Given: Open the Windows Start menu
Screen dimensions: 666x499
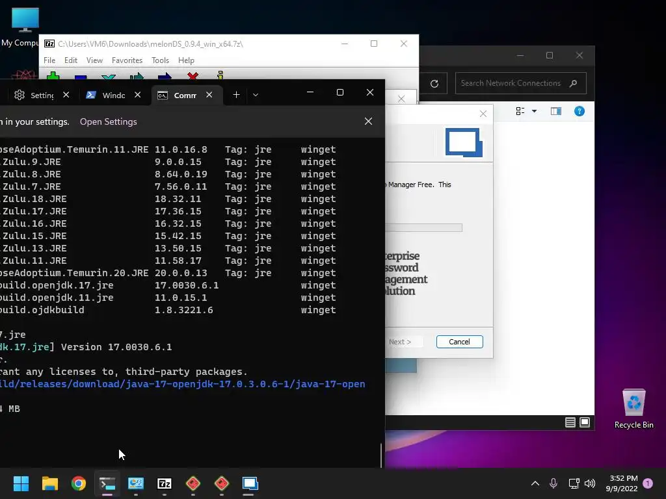Looking at the screenshot, I should click(x=21, y=483).
